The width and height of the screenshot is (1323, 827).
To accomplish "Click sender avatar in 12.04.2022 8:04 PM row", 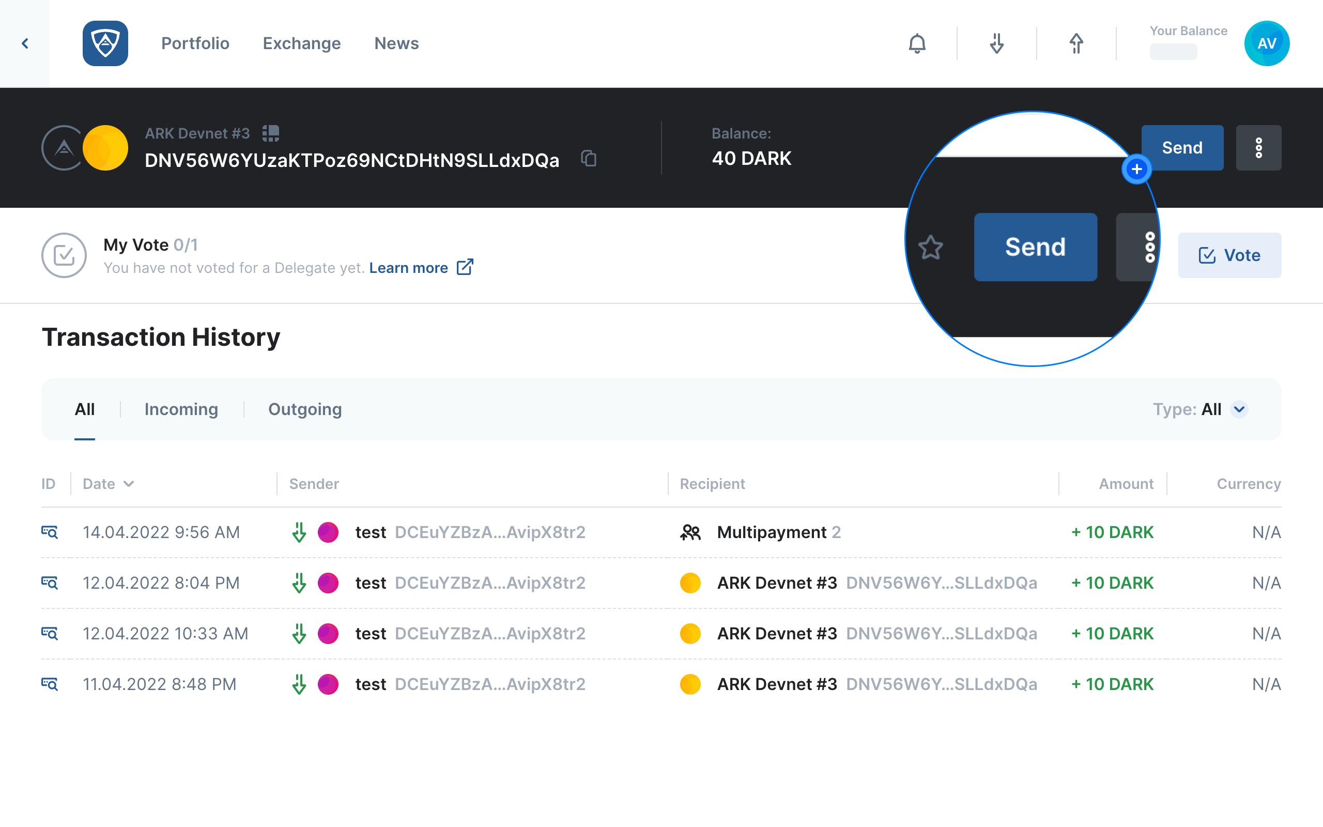I will pos(328,583).
